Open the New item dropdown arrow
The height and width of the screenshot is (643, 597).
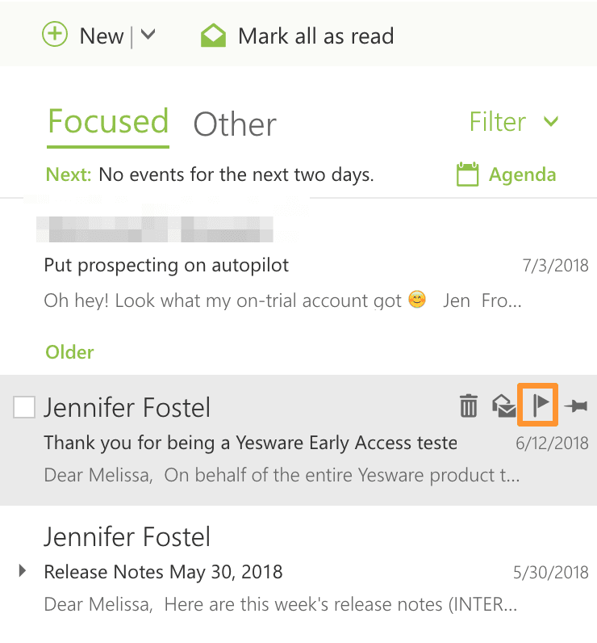pos(148,36)
